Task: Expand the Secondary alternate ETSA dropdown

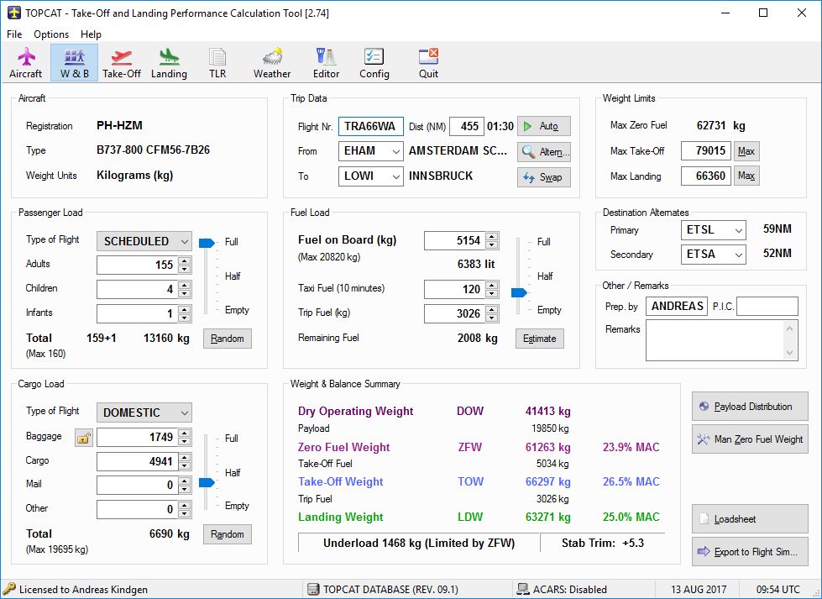Action: pyautogui.click(x=738, y=255)
